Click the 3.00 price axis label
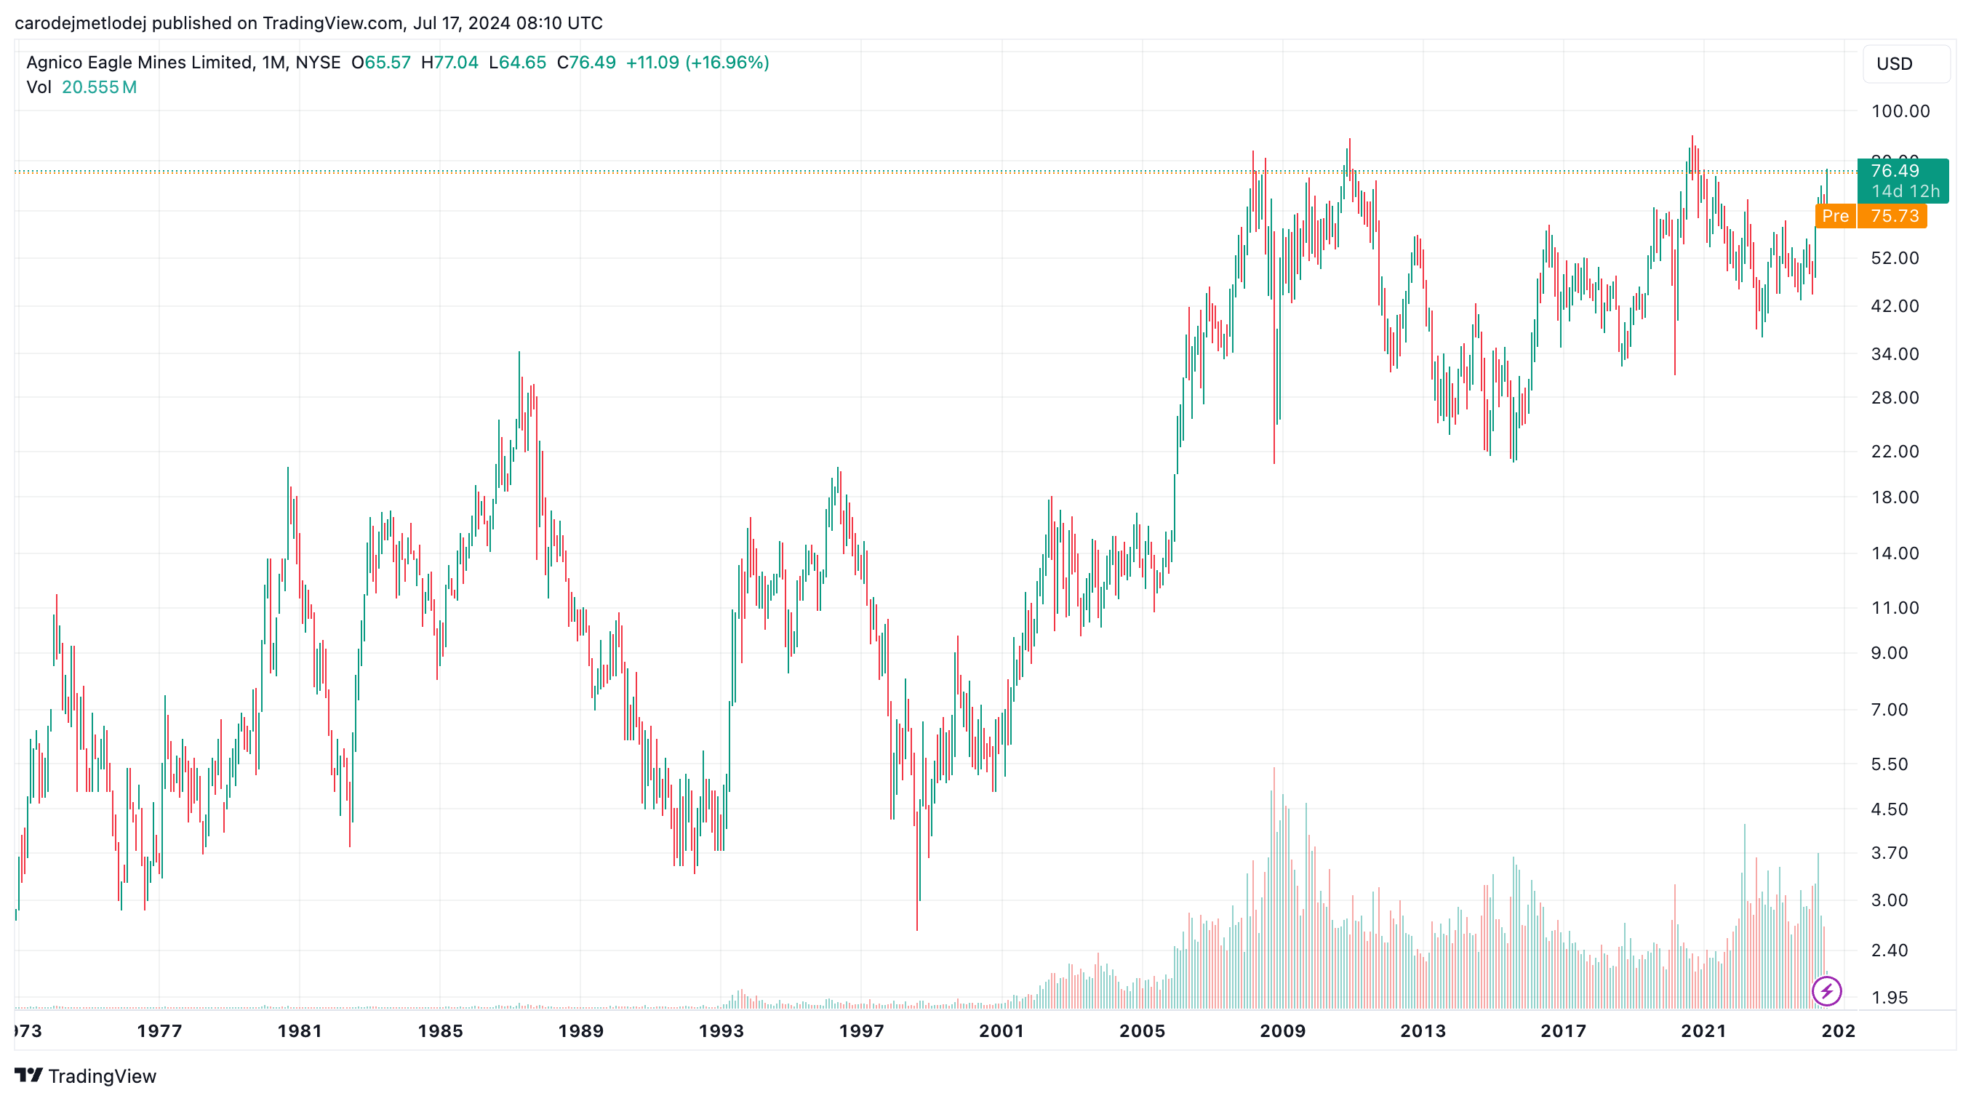The width and height of the screenshot is (1971, 1101). click(x=1890, y=900)
